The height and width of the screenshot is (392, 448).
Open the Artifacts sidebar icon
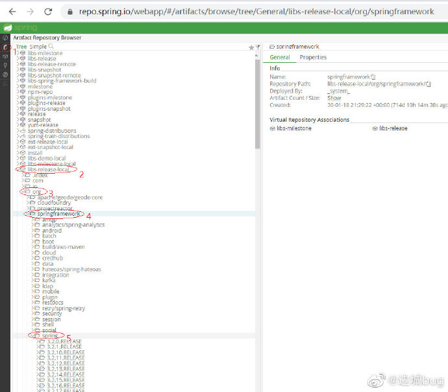coord(5,47)
